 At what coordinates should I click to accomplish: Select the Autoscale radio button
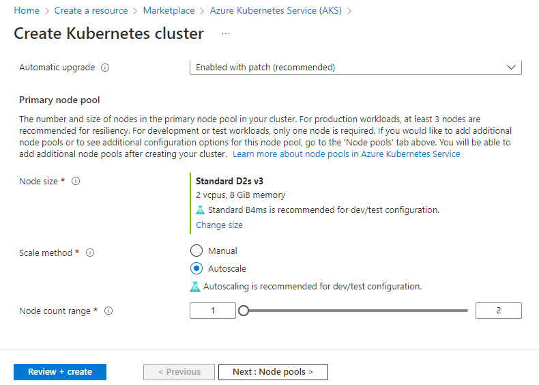(196, 269)
